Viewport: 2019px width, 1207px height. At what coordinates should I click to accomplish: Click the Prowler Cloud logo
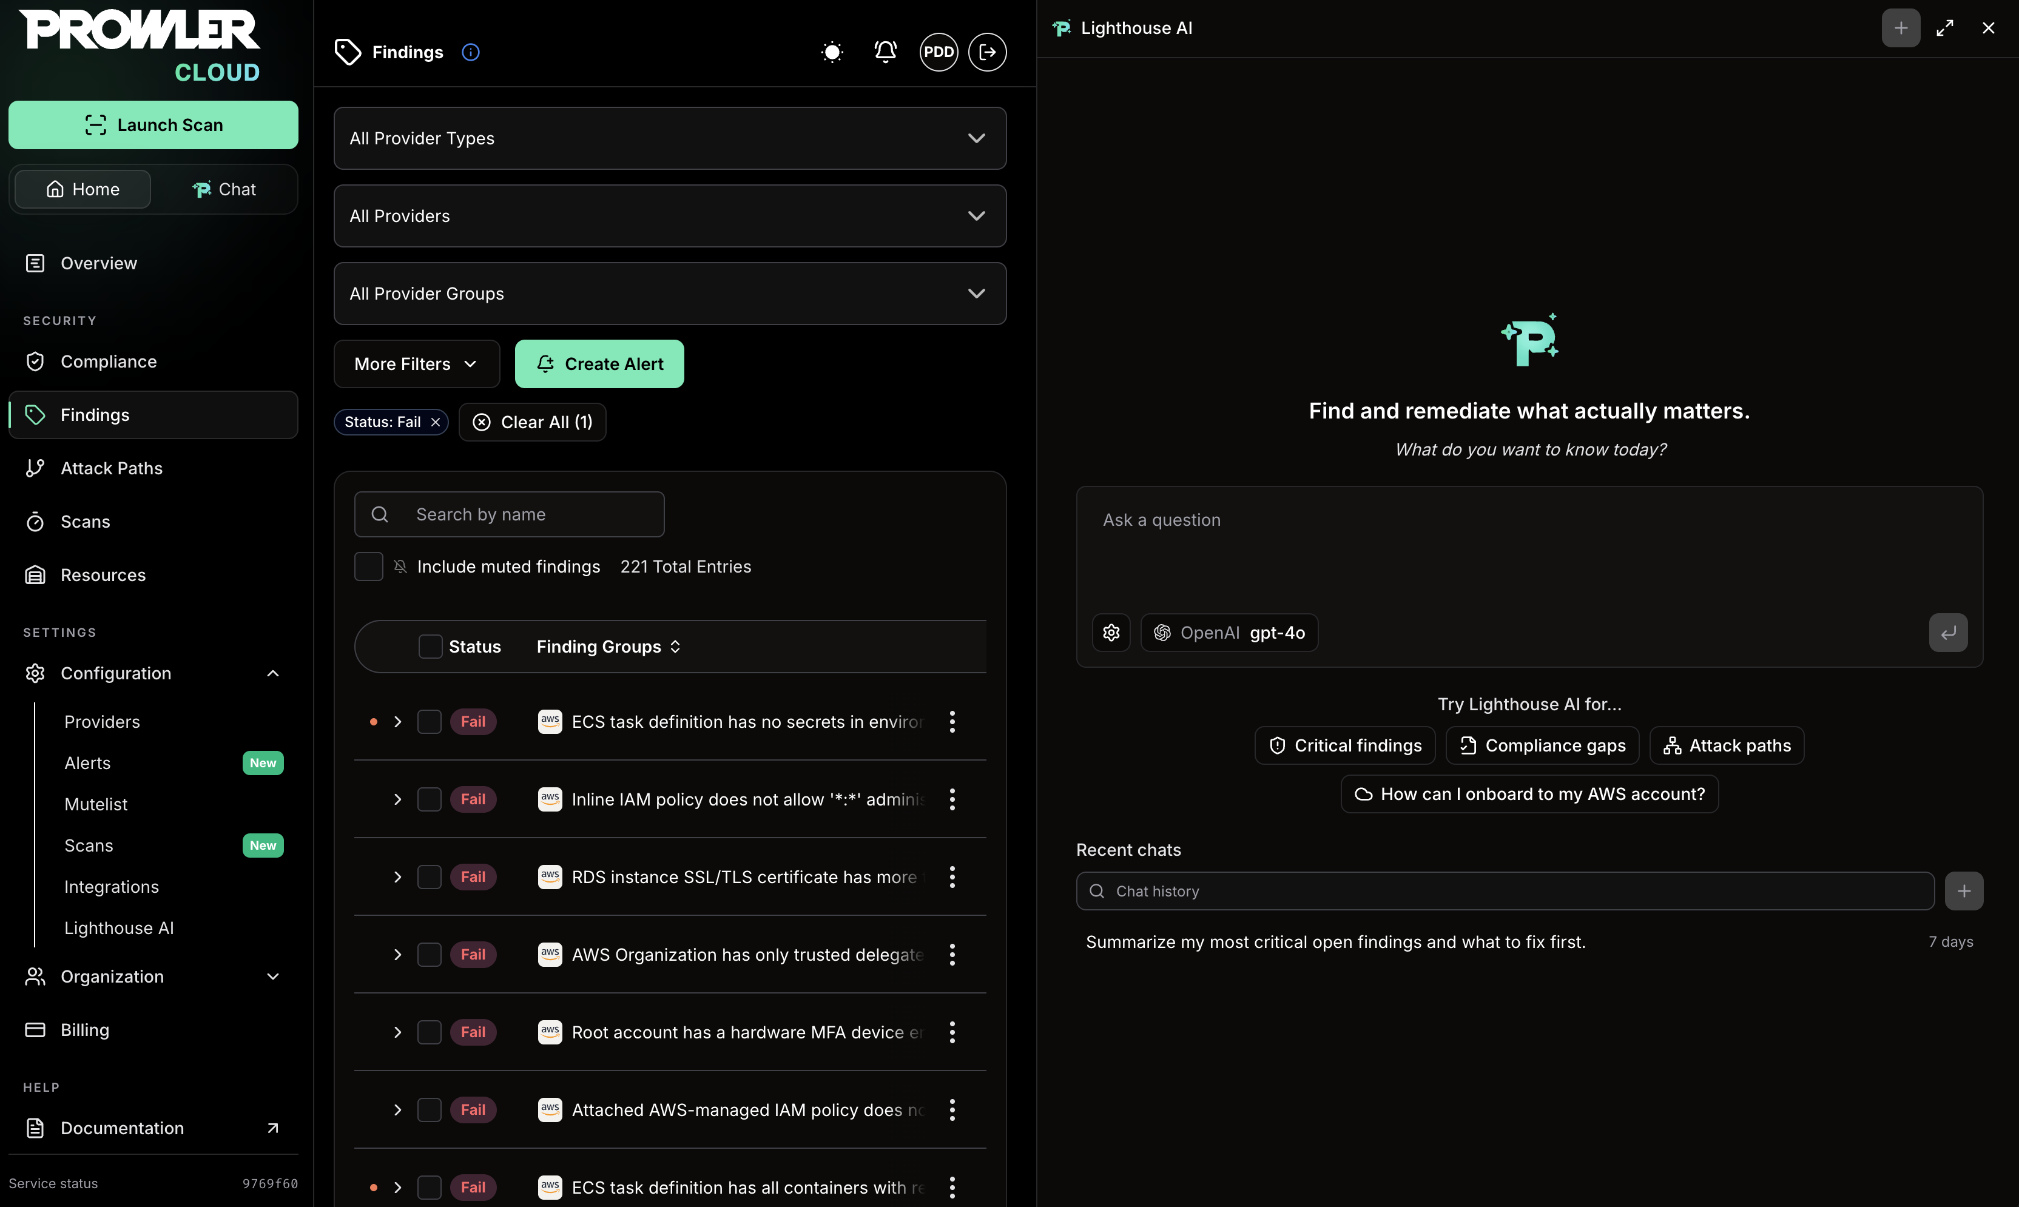pos(140,45)
